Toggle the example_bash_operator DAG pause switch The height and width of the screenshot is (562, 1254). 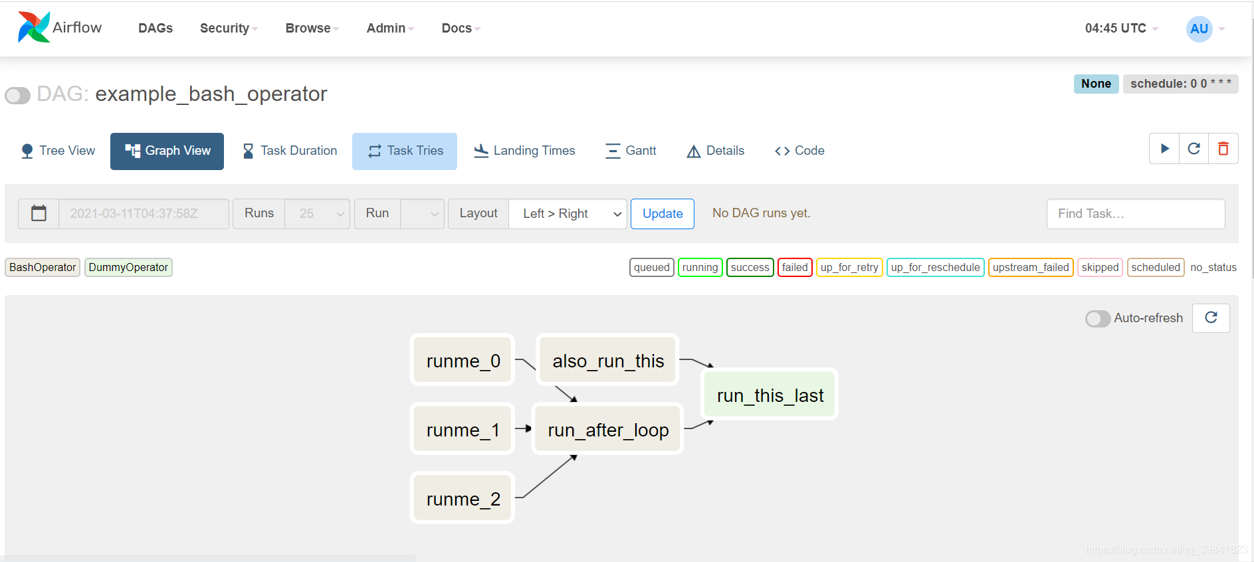click(x=18, y=95)
